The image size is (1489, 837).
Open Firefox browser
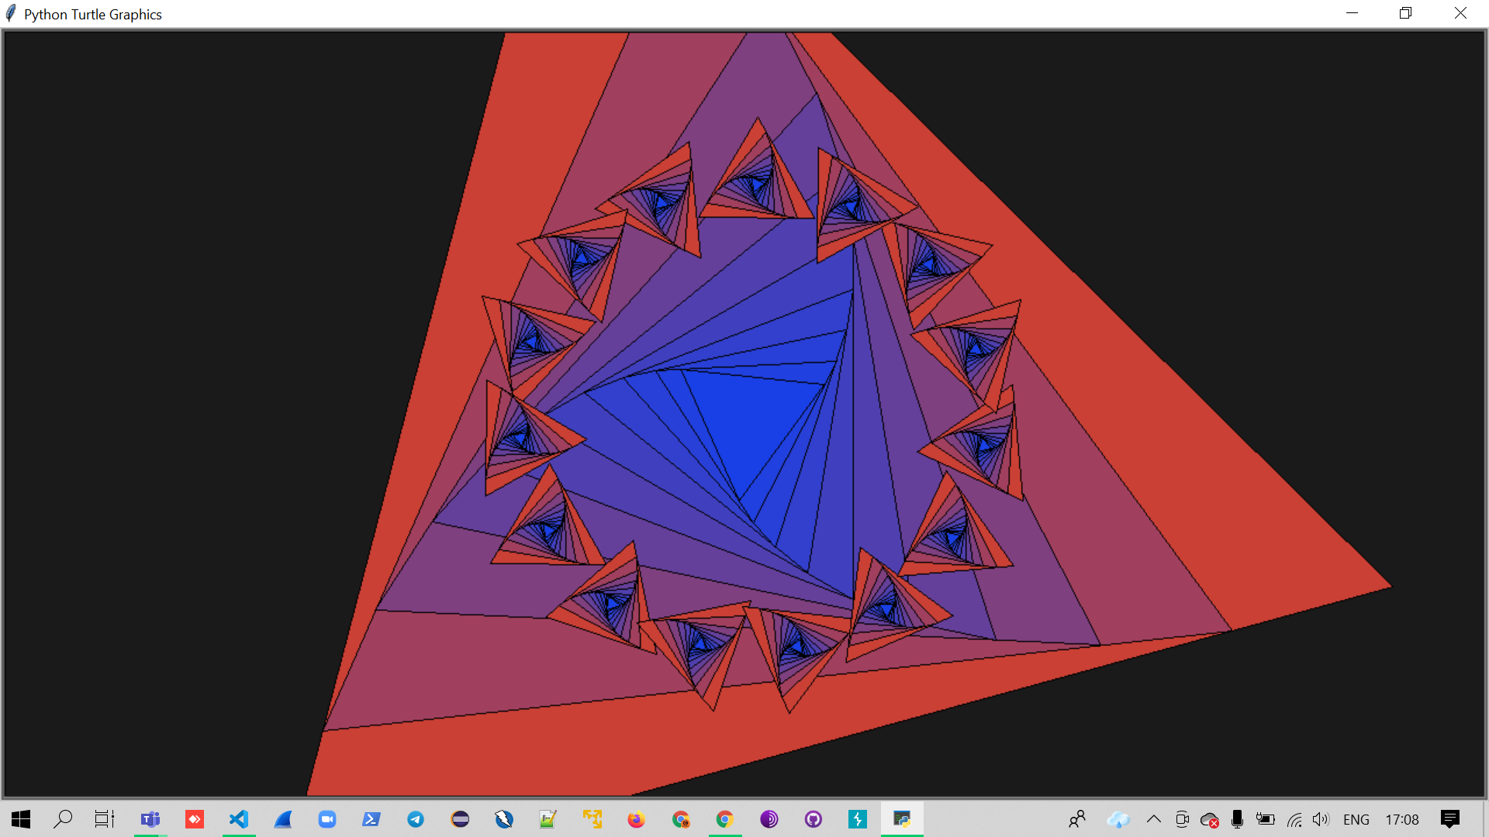click(636, 819)
